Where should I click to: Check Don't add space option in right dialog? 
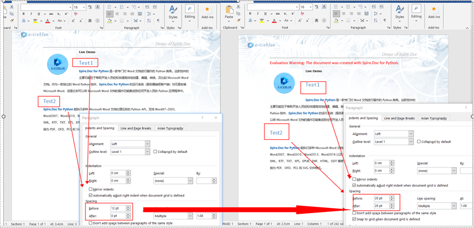tap(354, 213)
